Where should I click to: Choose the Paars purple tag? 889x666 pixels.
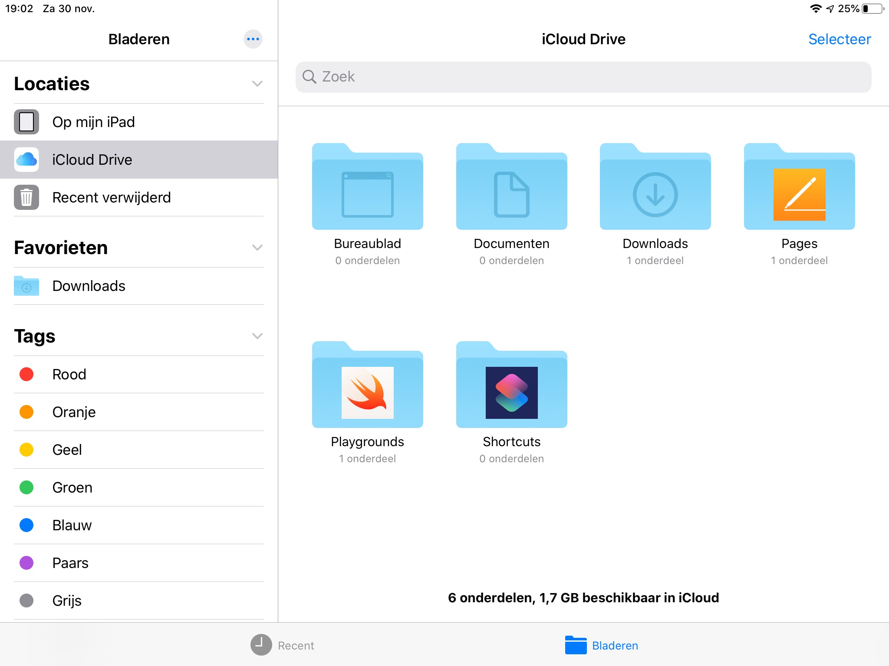[70, 563]
